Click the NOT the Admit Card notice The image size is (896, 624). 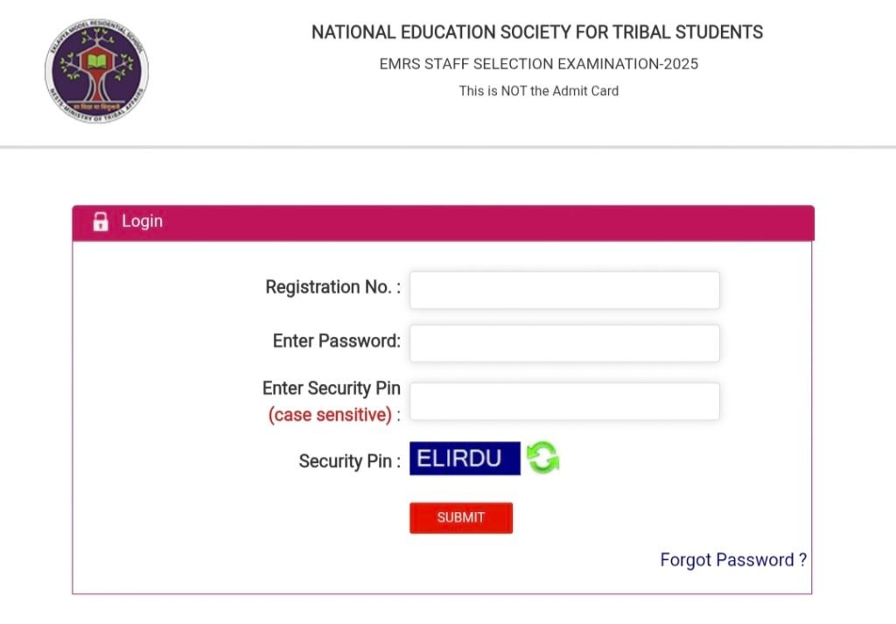538,91
